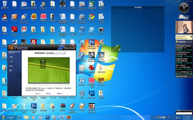Select the Adobe Reader desktop icon
The width and height of the screenshot is (193, 120).
14,29
